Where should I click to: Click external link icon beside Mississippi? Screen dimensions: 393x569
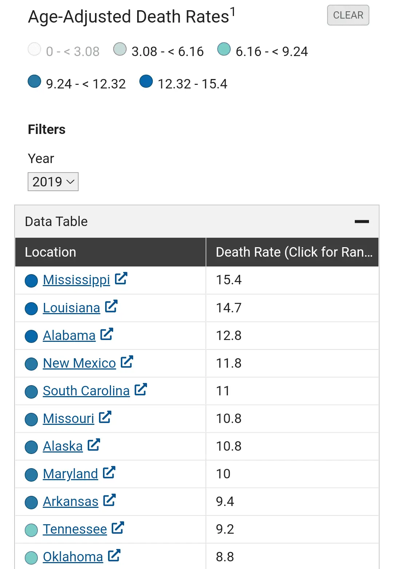pyautogui.click(x=121, y=279)
